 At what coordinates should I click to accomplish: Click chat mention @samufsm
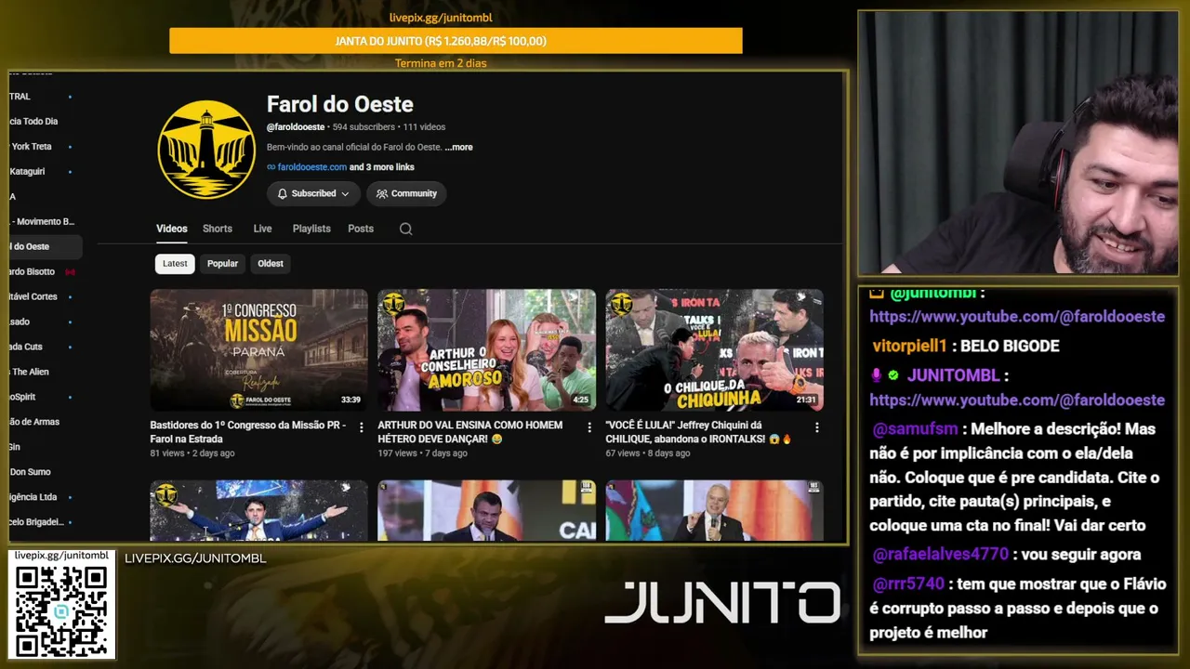(x=916, y=429)
